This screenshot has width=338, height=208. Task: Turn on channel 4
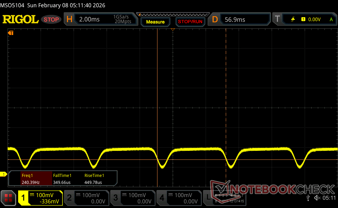tap(179, 198)
